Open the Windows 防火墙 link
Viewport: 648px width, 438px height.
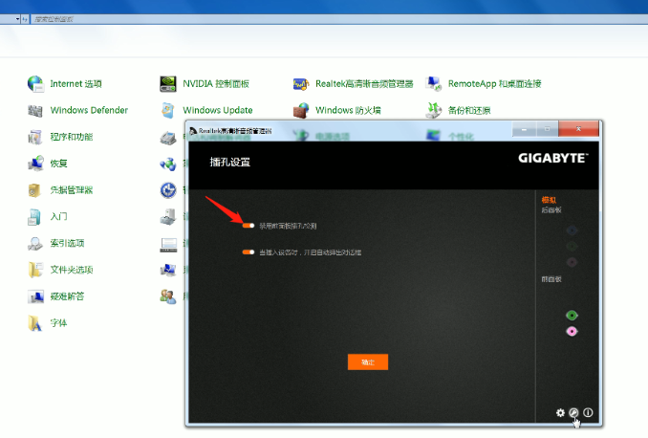pos(348,110)
